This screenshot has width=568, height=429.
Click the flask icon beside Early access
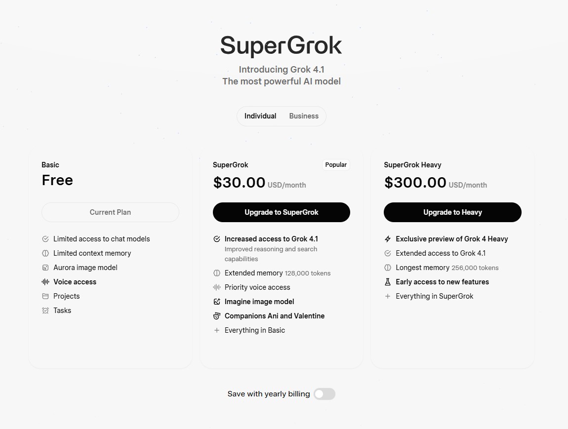click(388, 282)
